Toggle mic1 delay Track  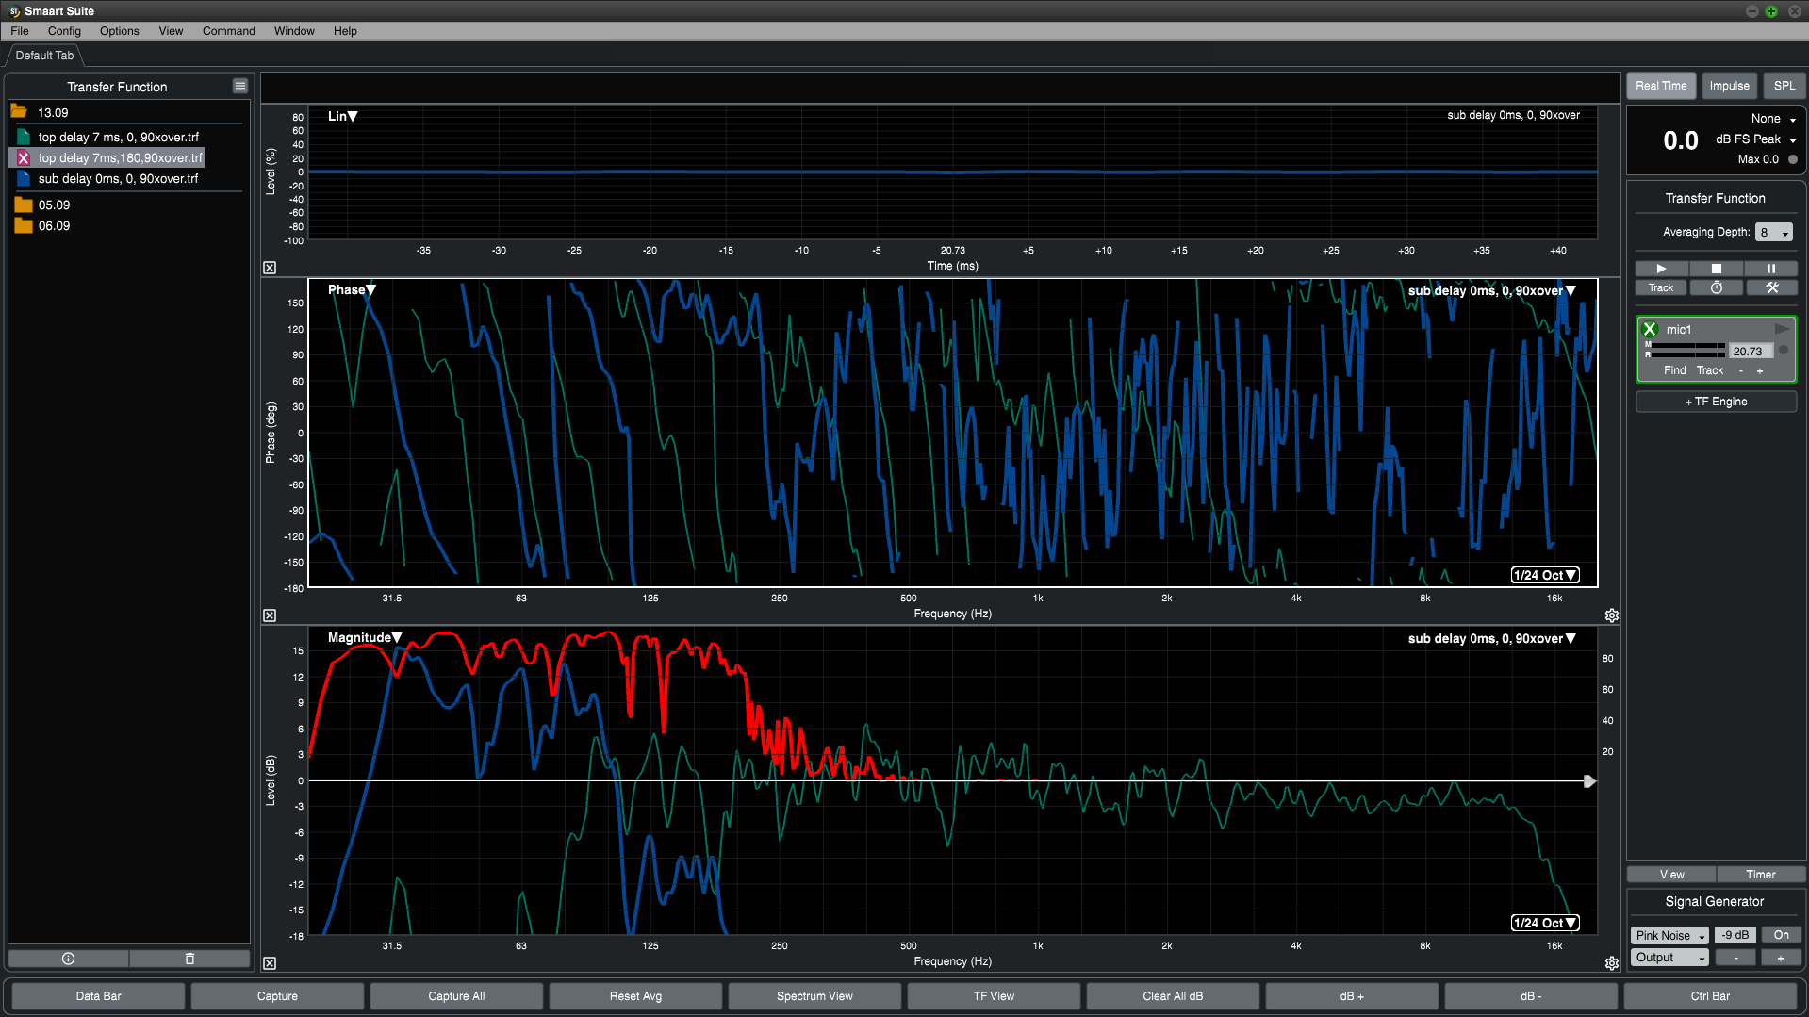[1710, 370]
